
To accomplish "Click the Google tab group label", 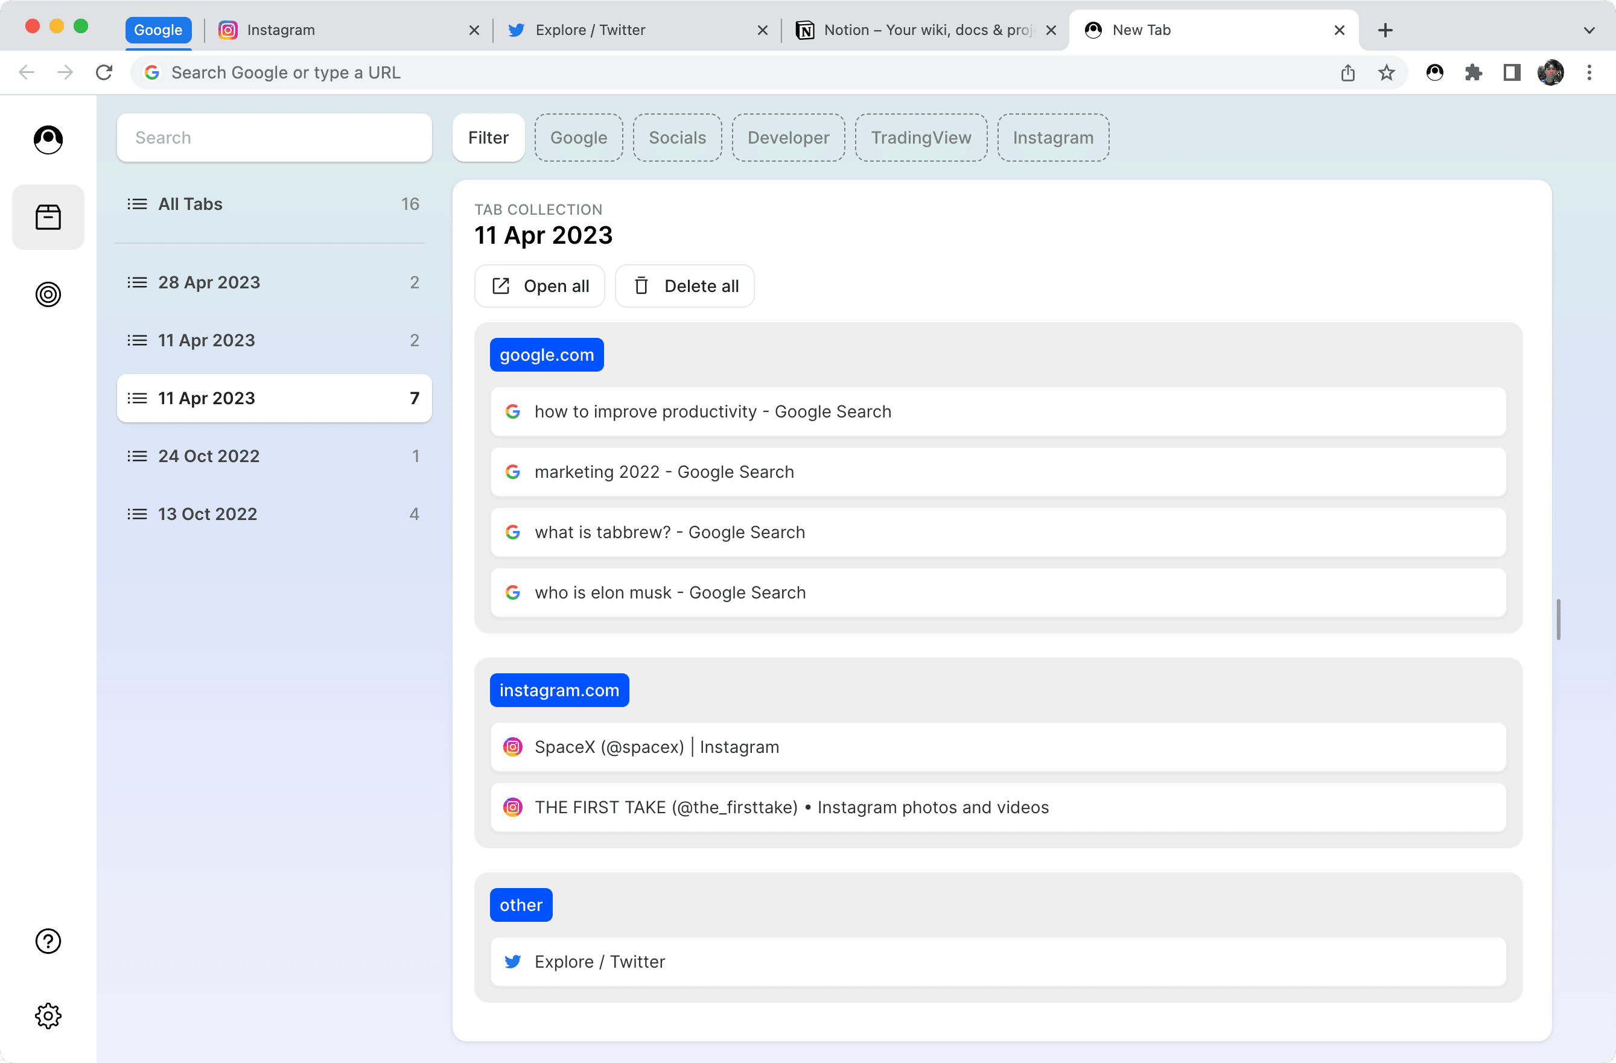I will pyautogui.click(x=158, y=30).
